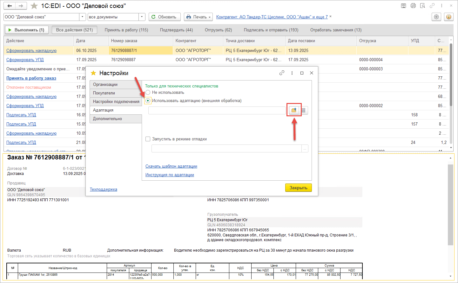Viewport: 458px width, 283px height.
Task: Click the printer icon in title bar
Action: (x=413, y=6)
